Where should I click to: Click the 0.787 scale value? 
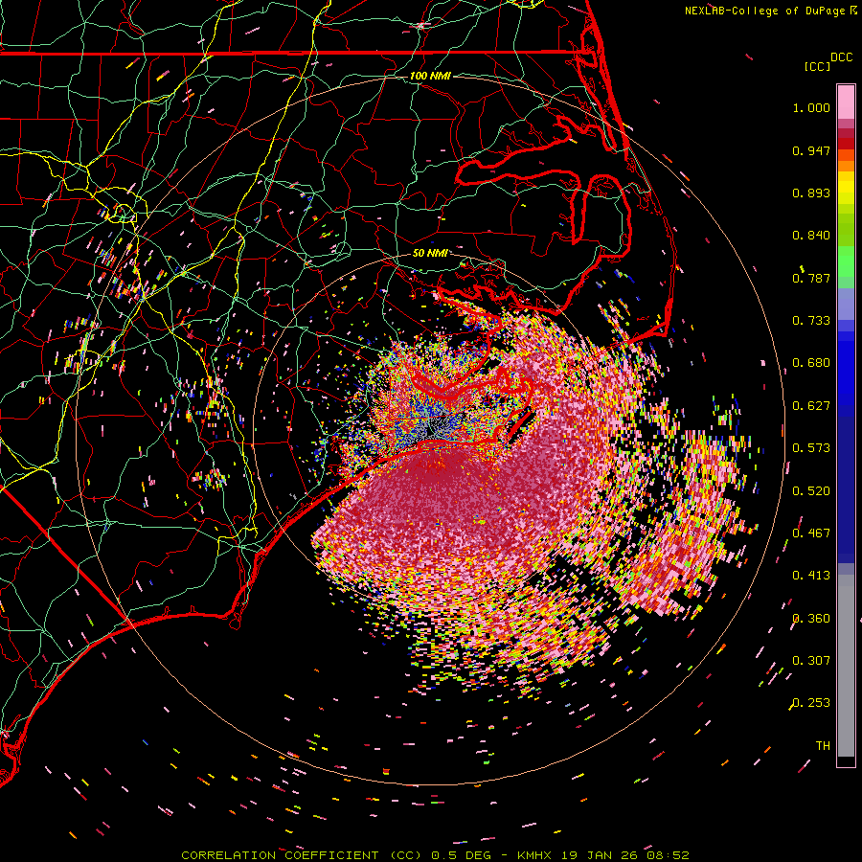pos(811,278)
